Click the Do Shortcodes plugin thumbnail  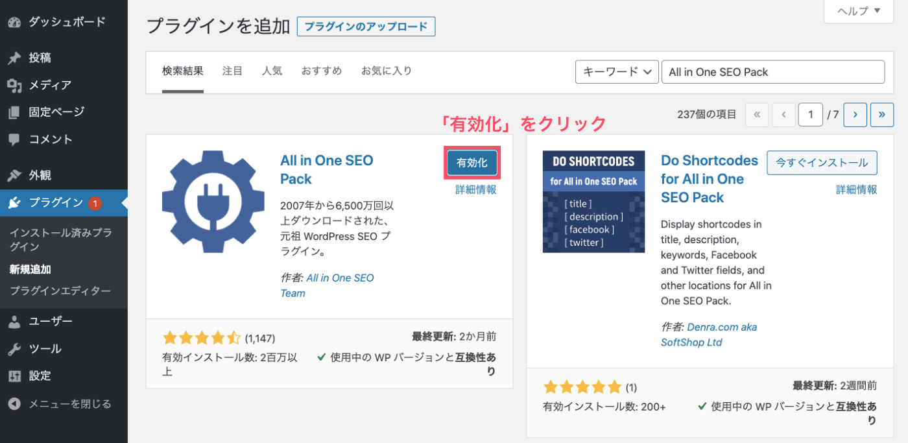pyautogui.click(x=594, y=202)
